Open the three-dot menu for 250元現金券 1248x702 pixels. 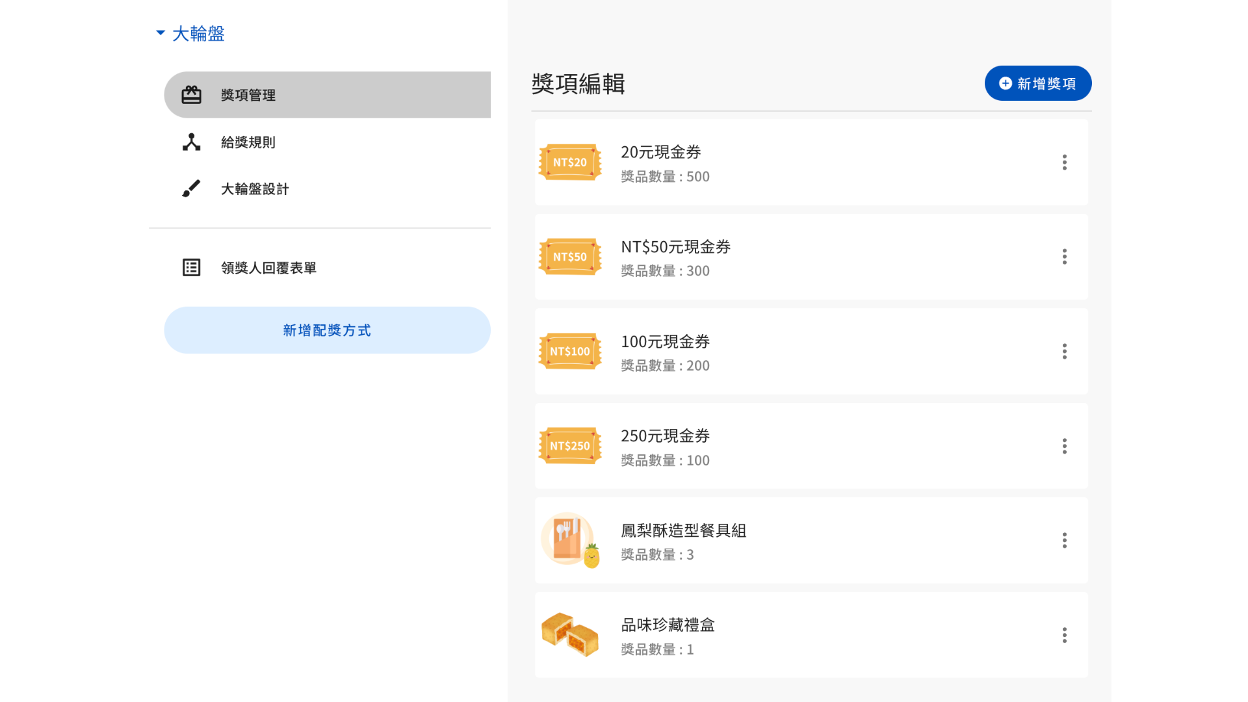click(x=1064, y=446)
